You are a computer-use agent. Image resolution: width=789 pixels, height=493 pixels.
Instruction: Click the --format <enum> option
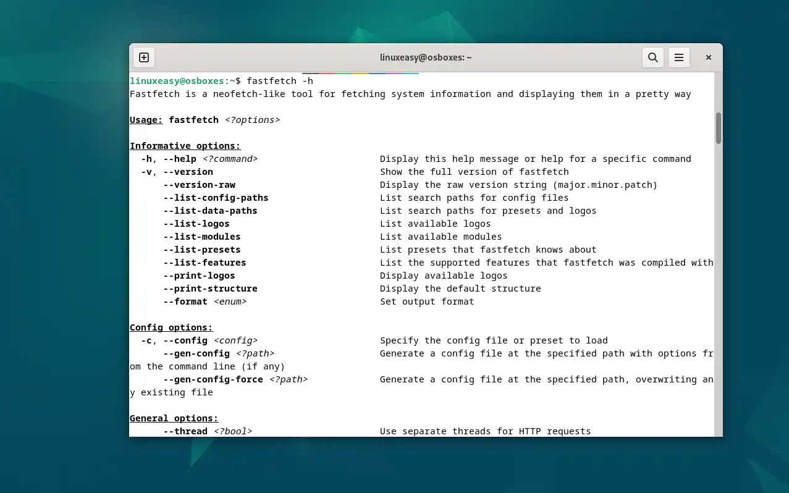(x=205, y=301)
